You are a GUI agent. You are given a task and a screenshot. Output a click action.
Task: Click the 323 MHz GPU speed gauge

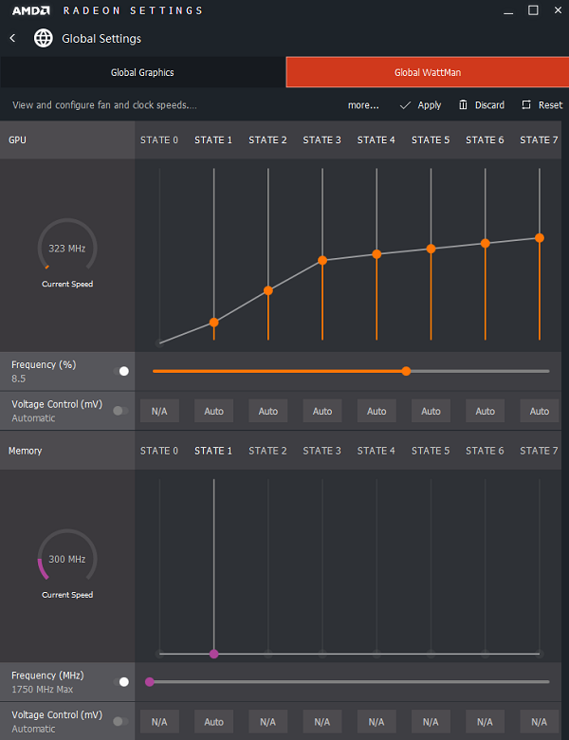click(67, 246)
